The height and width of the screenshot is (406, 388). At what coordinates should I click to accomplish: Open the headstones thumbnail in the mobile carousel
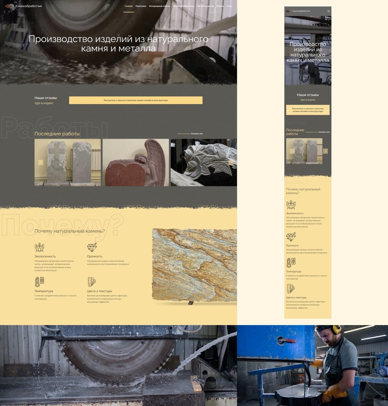click(x=304, y=151)
